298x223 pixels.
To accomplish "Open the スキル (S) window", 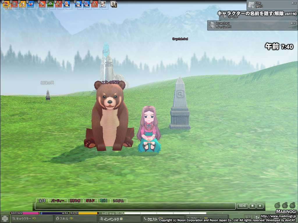I will point(76,219).
